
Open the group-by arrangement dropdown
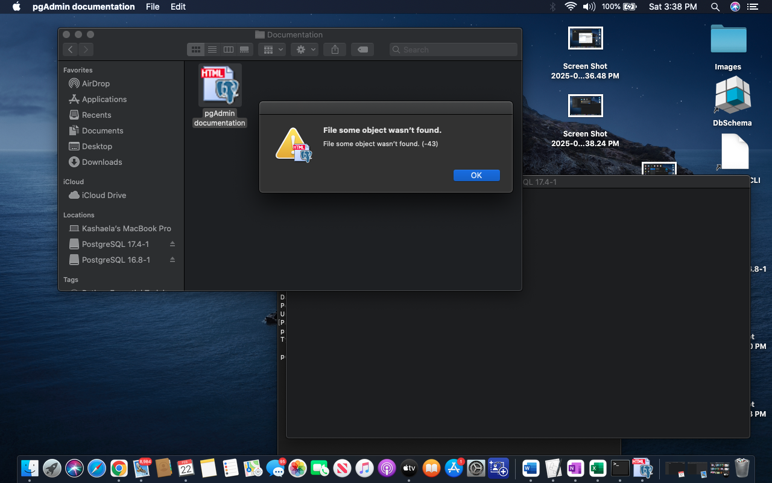click(x=271, y=50)
